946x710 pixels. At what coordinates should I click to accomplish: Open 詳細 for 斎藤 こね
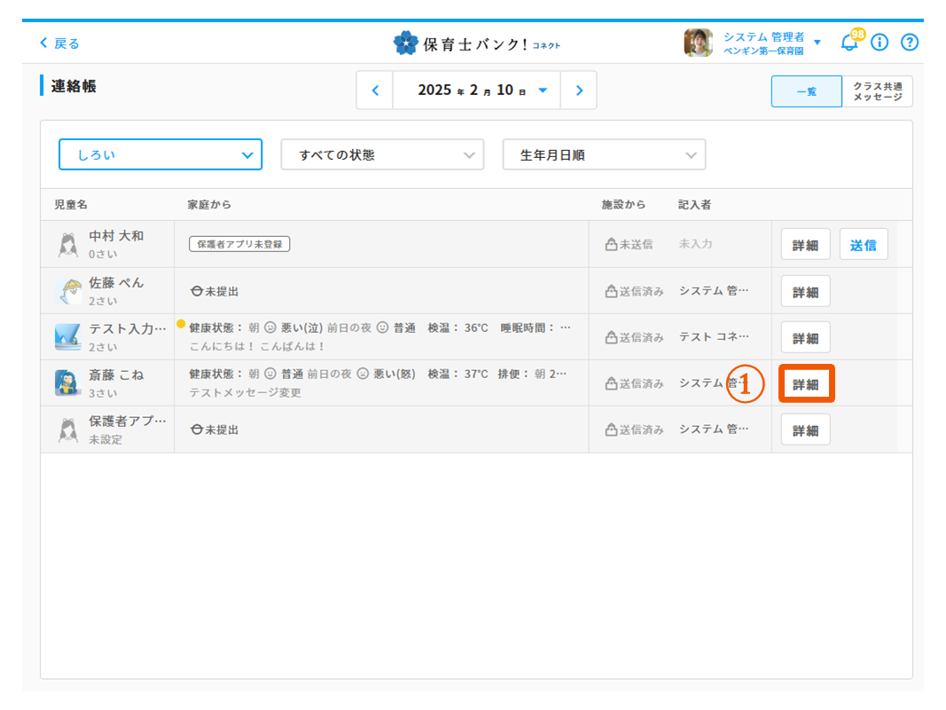(x=806, y=384)
